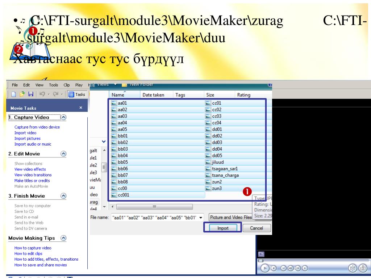Open a project using the folder icon

point(22,94)
